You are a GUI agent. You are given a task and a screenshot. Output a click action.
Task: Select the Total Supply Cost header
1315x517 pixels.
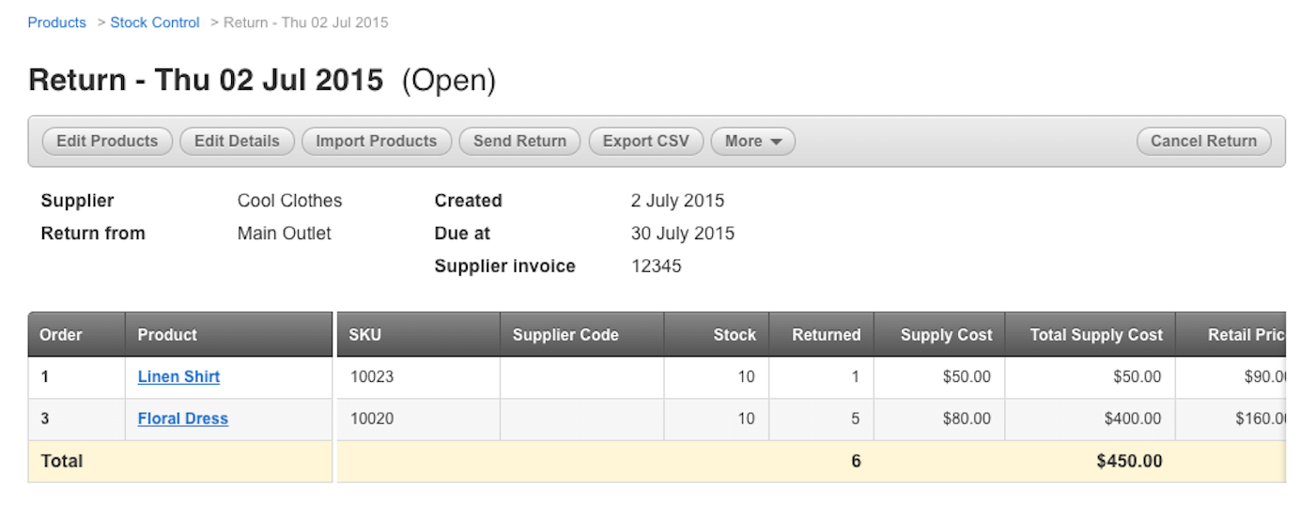(1096, 335)
